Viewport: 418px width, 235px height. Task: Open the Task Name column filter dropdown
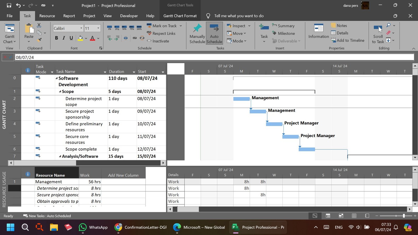pyautogui.click(x=105, y=72)
